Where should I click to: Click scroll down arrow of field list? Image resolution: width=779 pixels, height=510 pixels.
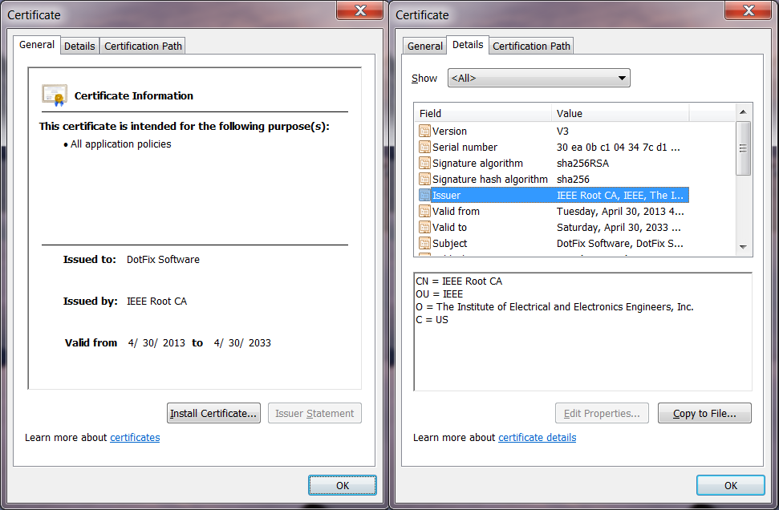743,247
